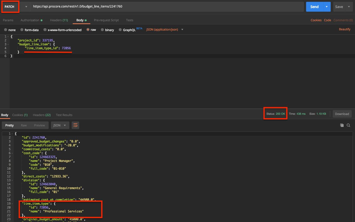
Task: Click the Beautify link
Action: (345, 30)
